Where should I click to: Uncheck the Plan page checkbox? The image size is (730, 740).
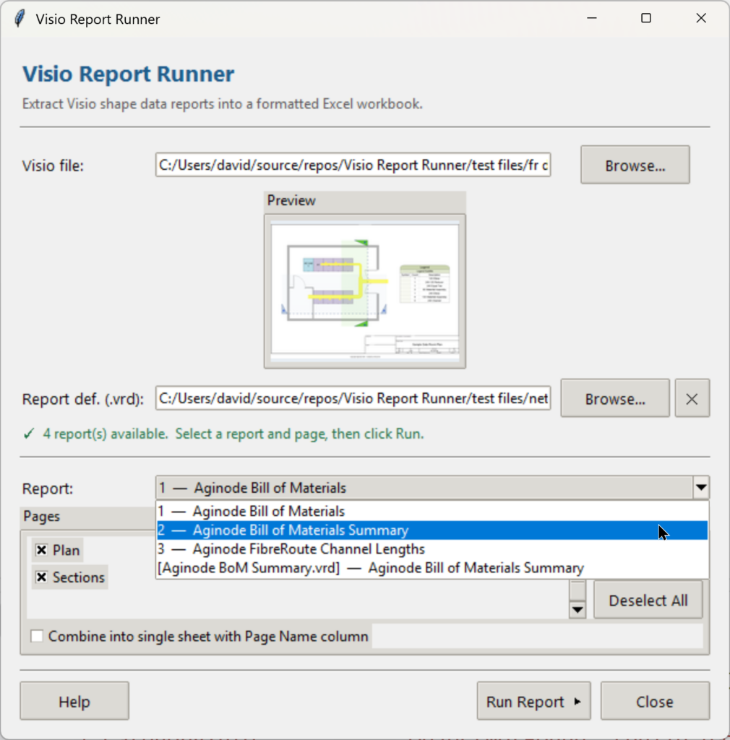pos(41,550)
